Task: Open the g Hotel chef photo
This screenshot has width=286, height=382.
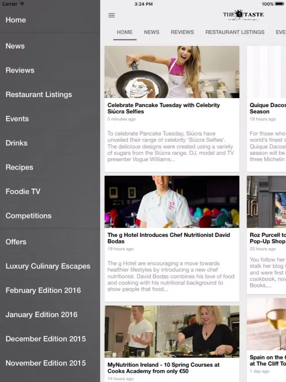Action: tap(172, 202)
